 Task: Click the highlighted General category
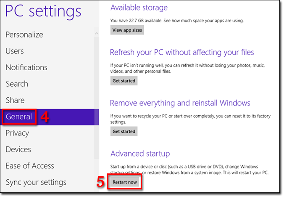(x=19, y=117)
